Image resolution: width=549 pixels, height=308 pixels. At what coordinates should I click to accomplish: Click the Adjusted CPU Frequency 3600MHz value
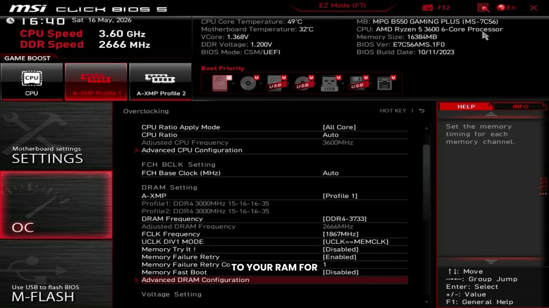coord(338,143)
